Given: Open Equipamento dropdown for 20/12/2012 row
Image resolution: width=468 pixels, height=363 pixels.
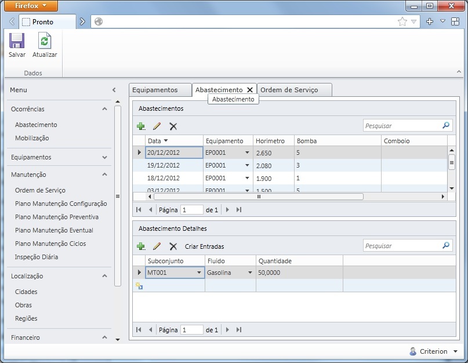Looking at the screenshot, I should 247,153.
